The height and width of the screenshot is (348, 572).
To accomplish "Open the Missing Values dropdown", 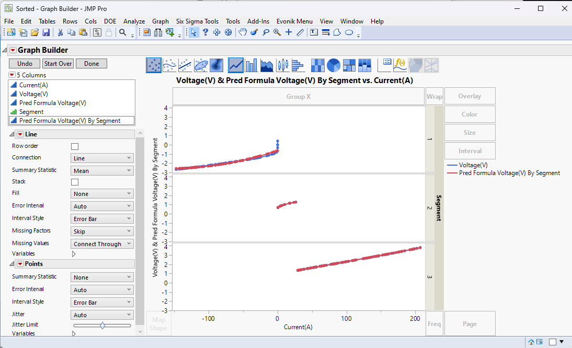I will (x=102, y=244).
